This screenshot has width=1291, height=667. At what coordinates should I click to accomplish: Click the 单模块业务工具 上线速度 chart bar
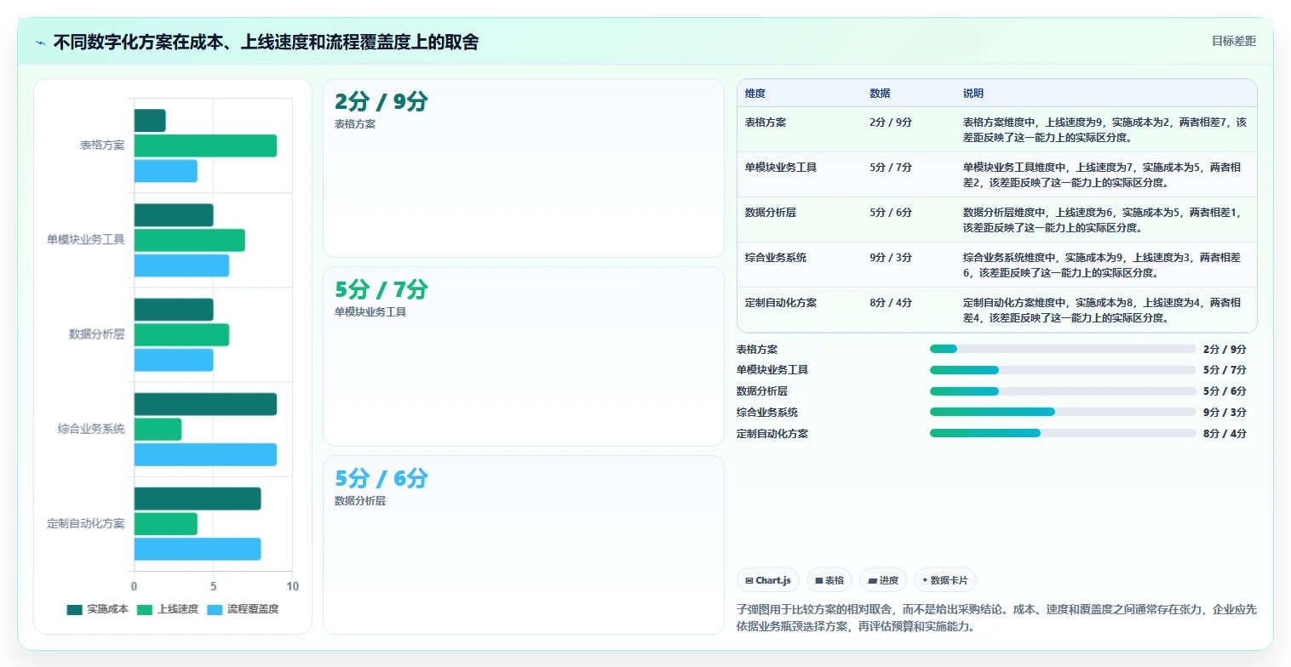pyautogui.click(x=190, y=240)
